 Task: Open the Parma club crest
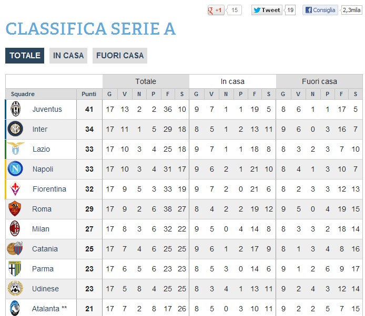tap(15, 268)
